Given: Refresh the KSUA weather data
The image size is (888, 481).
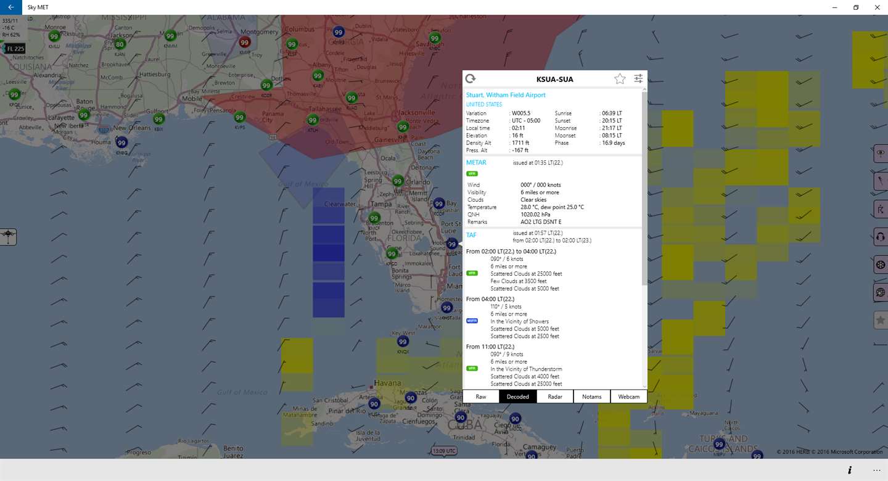Looking at the screenshot, I should click(471, 79).
